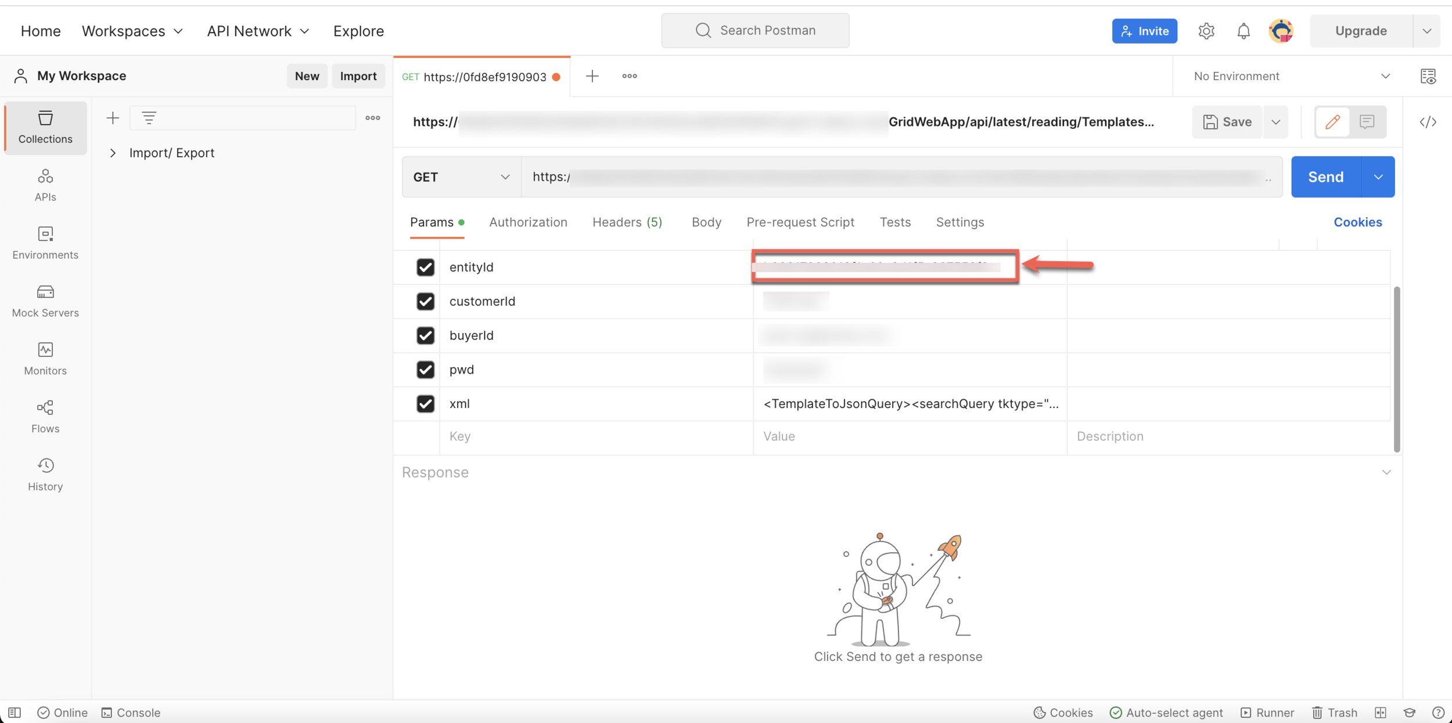The width and height of the screenshot is (1452, 723).
Task: Click the pencil edit mode icon
Action: pyautogui.click(x=1332, y=122)
